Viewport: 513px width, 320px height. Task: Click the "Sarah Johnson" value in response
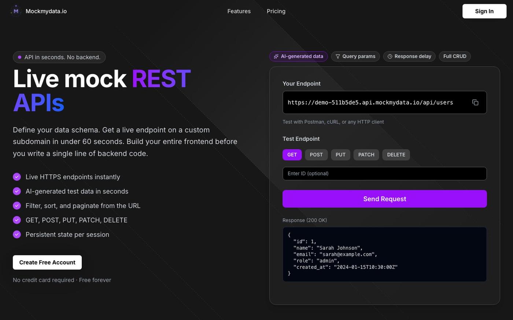click(x=339, y=248)
